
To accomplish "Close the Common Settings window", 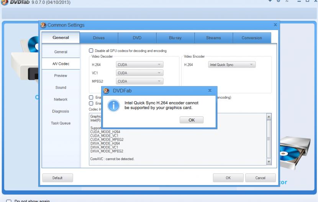I will click(275, 25).
